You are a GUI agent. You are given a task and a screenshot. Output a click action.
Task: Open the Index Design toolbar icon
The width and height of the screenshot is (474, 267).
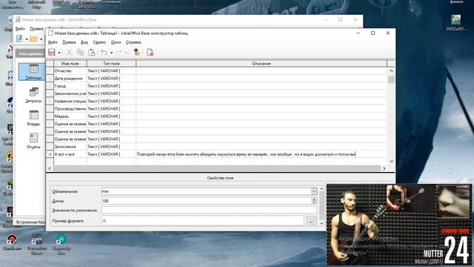pos(137,53)
